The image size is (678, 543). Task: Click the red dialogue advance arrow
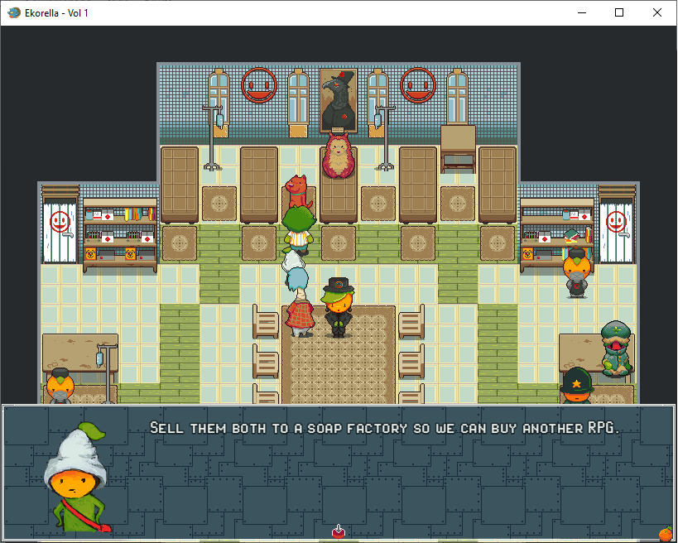point(338,531)
